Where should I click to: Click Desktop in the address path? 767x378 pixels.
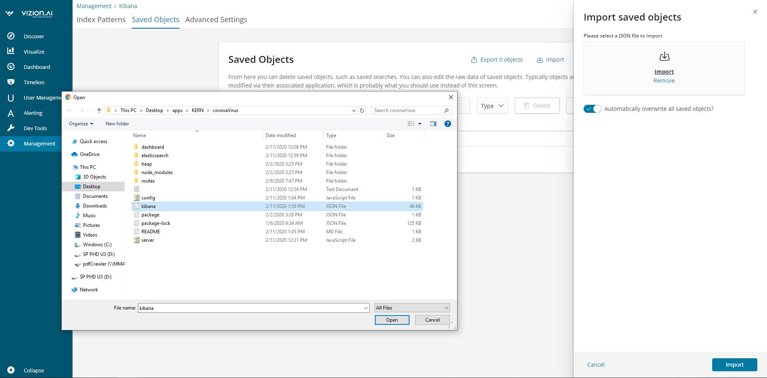[154, 110]
